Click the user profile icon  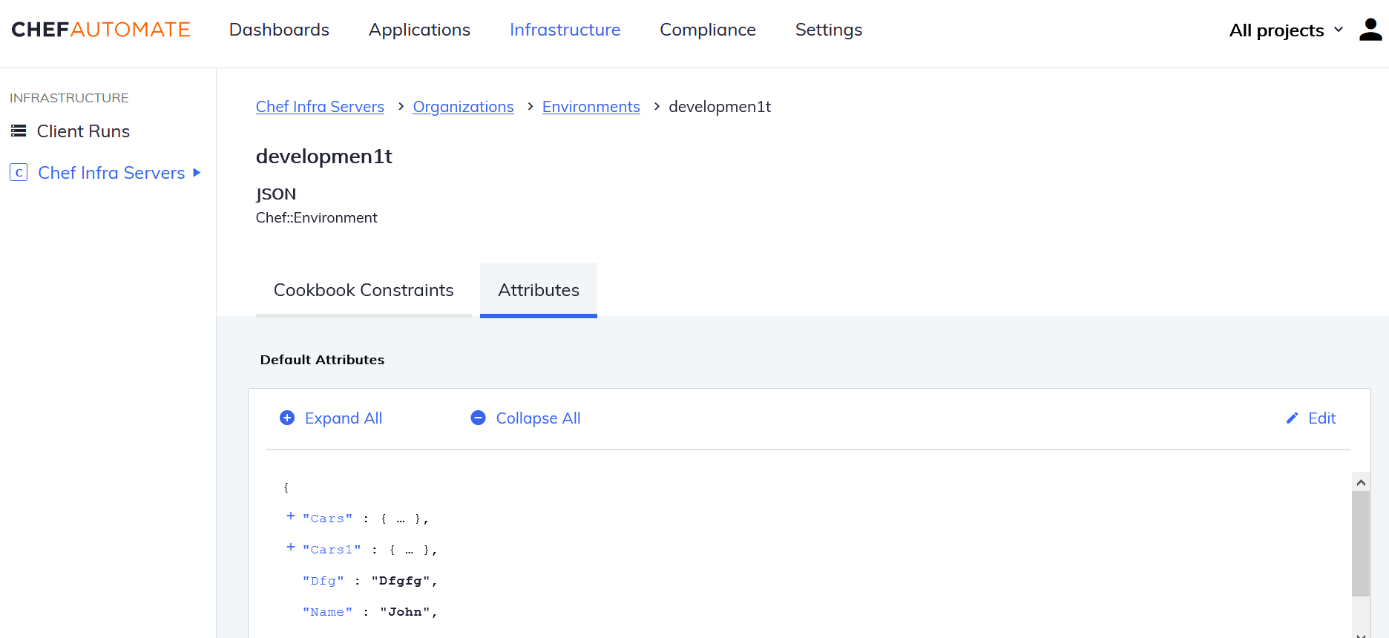click(1370, 30)
